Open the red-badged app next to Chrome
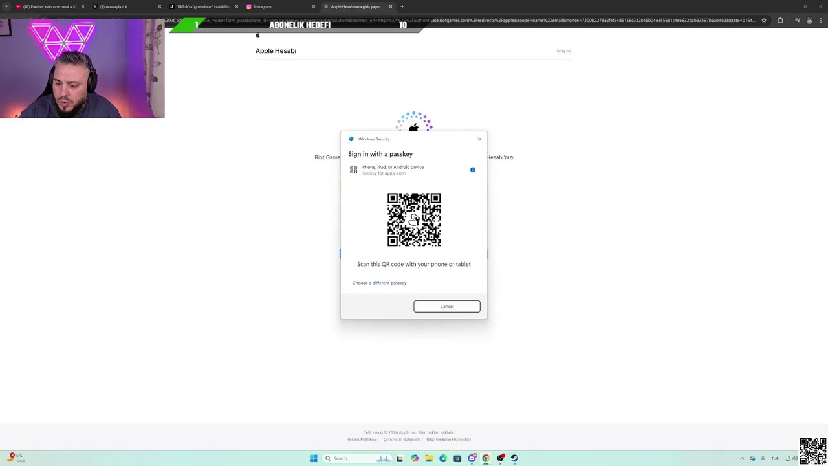Screen dimensions: 828x466 pos(500,458)
